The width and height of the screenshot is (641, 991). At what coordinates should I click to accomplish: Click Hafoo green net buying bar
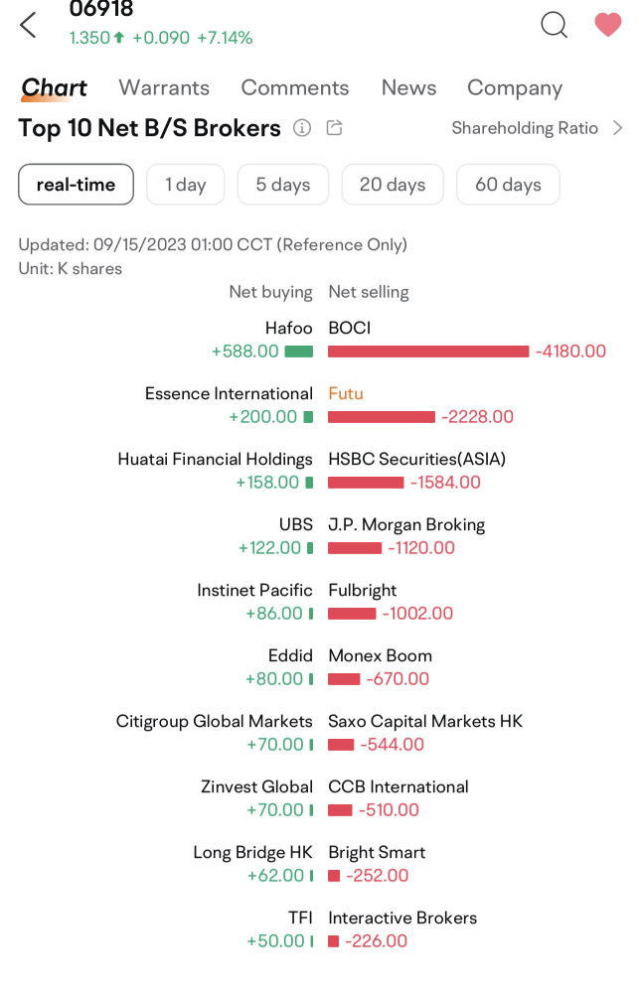click(x=299, y=352)
